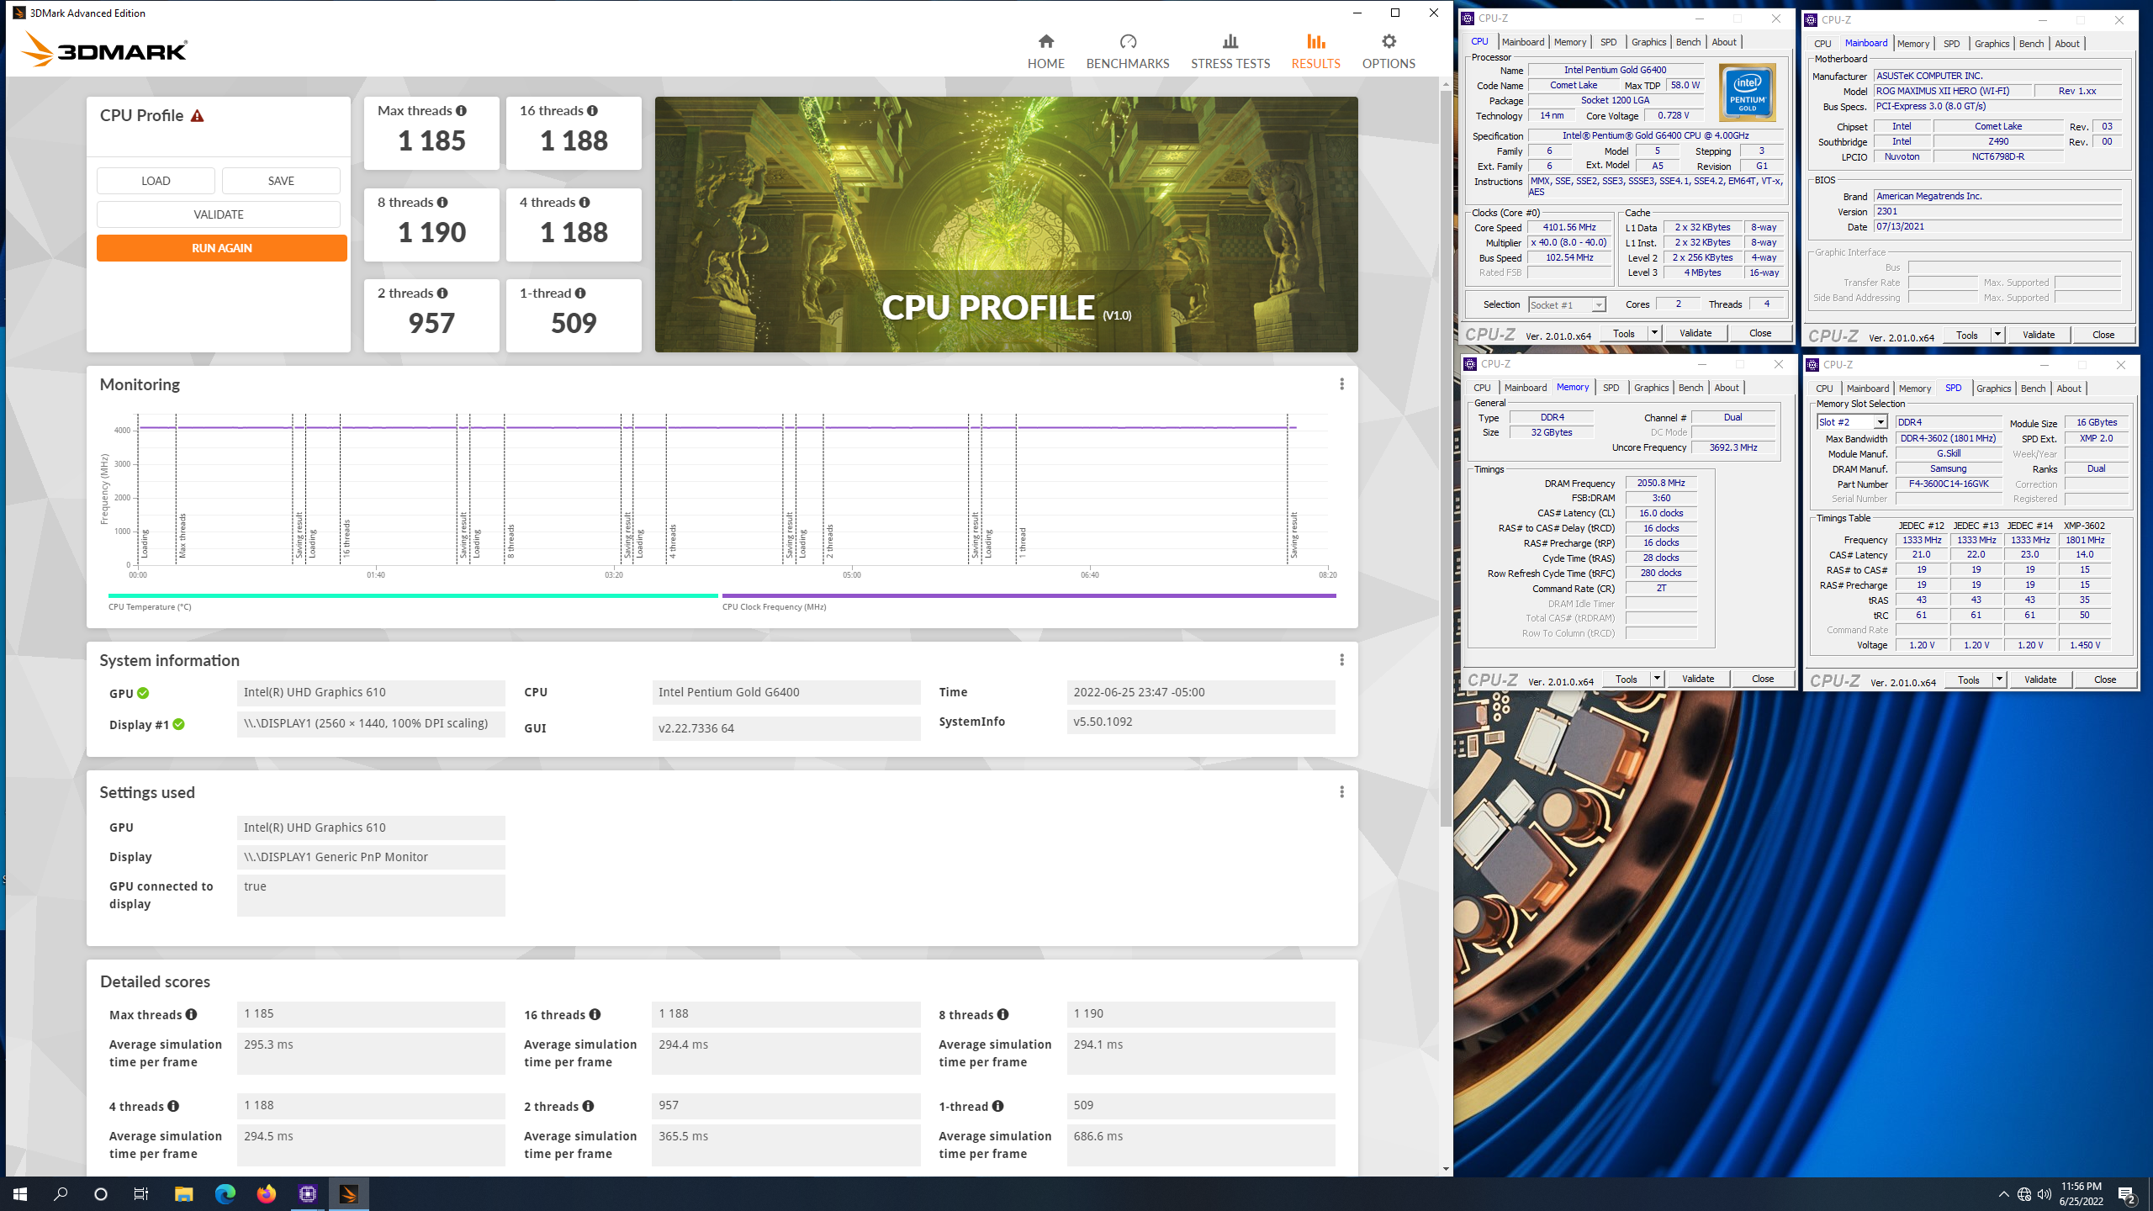Switch to Graphics tab in CPU-Z Mainboard window
The width and height of the screenshot is (2153, 1211).
click(1992, 44)
